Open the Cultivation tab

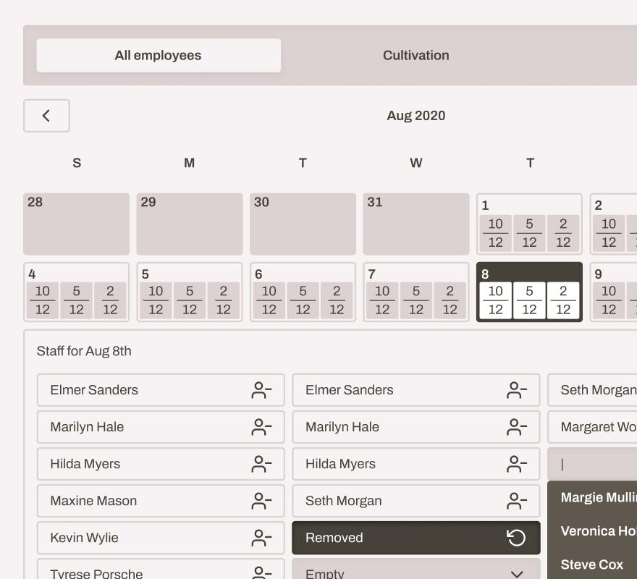(415, 56)
